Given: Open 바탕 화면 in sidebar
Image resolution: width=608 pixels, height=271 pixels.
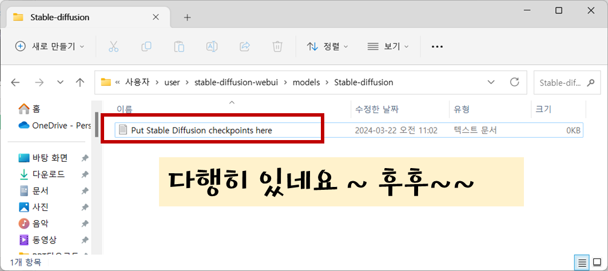Looking at the screenshot, I should tap(43, 158).
